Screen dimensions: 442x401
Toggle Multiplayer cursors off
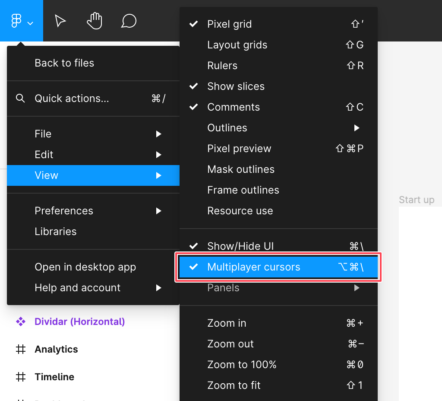[254, 267]
